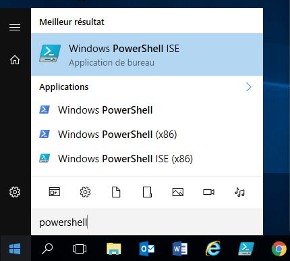The image size is (290, 261).
Task: Filter search results by documents
Action: coord(116,192)
